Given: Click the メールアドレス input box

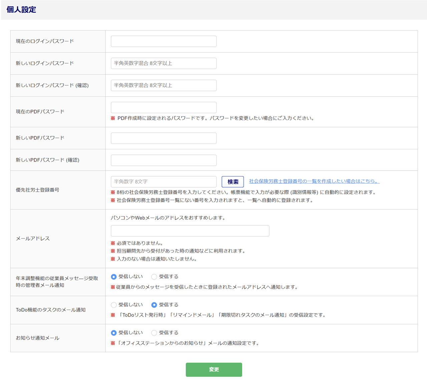Looking at the screenshot, I should click(190, 231).
